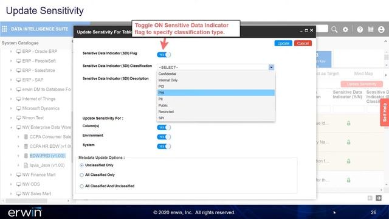This screenshot has width=389, height=219.
Task: Minimize the Update Sensitivity dialog
Action: (x=301, y=30)
